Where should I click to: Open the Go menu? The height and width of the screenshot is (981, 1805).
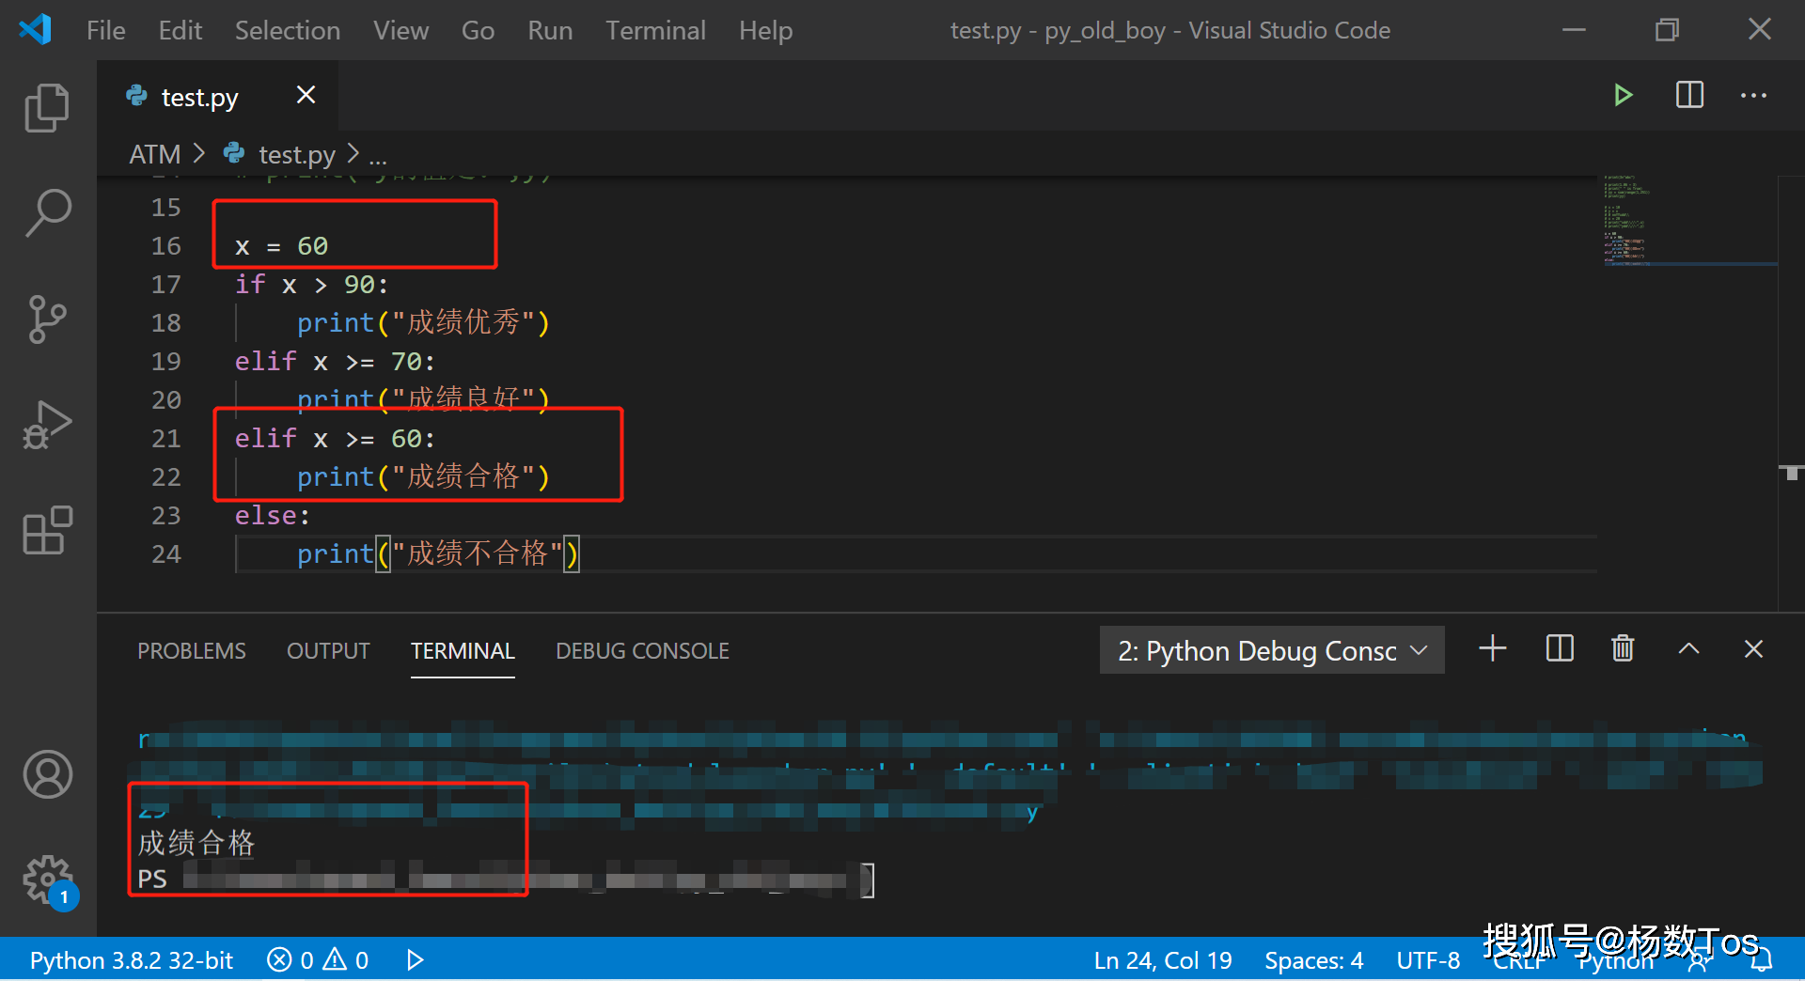click(x=478, y=30)
